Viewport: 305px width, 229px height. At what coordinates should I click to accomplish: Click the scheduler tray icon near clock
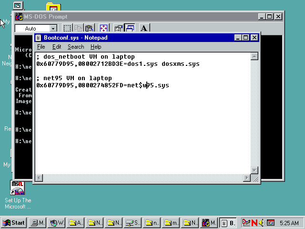(x=246, y=223)
